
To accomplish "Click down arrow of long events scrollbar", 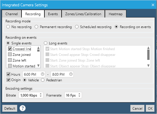I will tap(148, 66).
